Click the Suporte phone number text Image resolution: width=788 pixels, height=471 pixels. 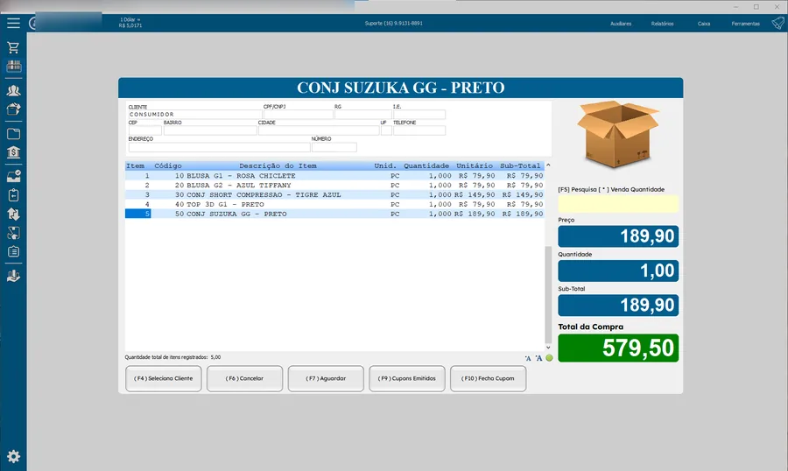393,24
